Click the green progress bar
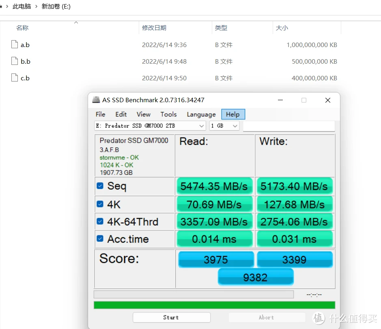Viewport: 381px width, 329px height. click(x=214, y=305)
